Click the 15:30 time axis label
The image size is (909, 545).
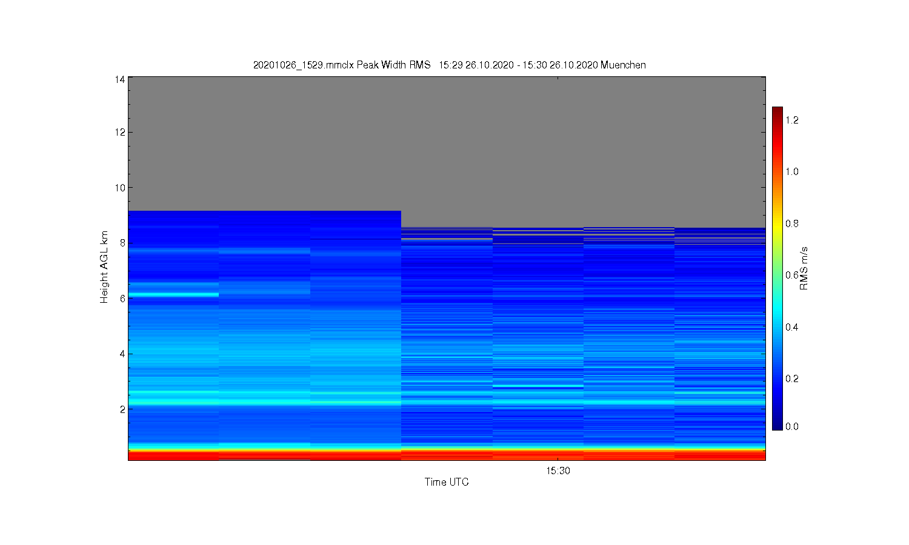coord(558,471)
